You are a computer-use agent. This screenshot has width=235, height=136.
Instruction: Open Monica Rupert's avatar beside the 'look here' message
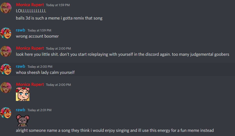[x=6, y=51]
